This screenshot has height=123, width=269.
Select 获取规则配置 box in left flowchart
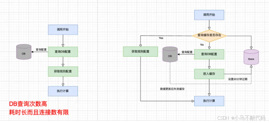[x=63, y=71]
